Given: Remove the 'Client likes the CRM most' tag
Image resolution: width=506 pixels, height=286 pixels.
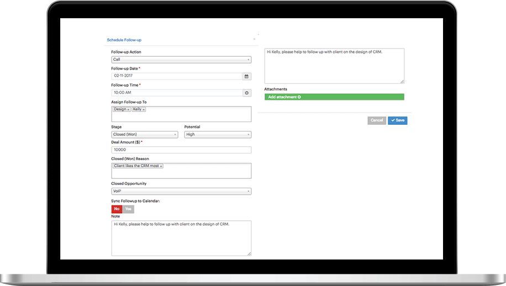Looking at the screenshot, I should (x=161, y=166).
